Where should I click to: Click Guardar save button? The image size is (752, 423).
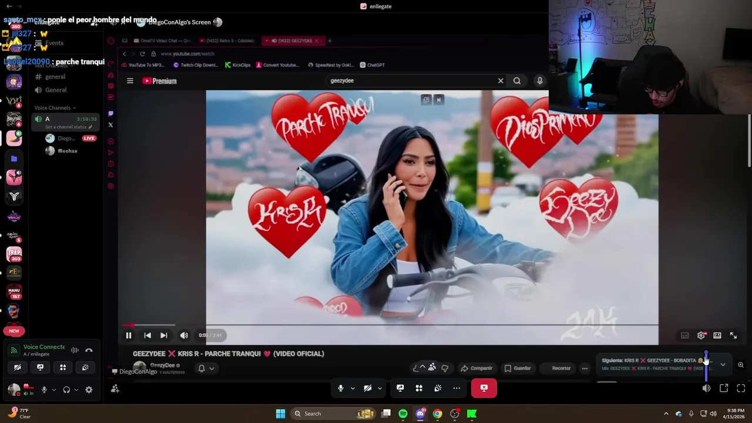(x=518, y=368)
